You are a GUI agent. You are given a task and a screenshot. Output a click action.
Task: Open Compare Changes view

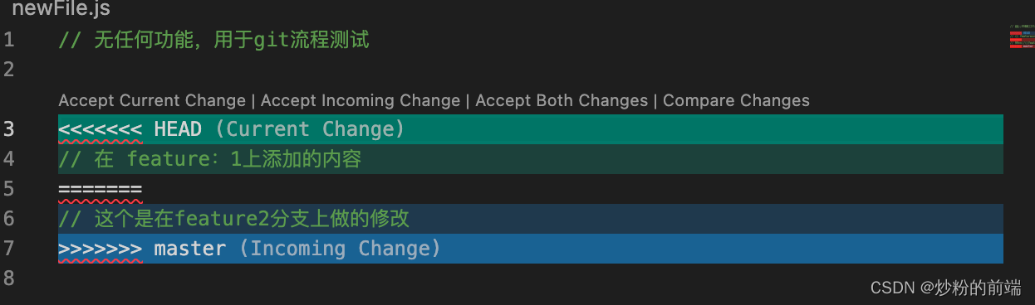[x=736, y=101]
